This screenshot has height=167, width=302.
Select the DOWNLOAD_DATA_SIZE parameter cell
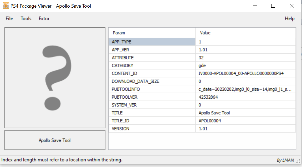(152, 81)
